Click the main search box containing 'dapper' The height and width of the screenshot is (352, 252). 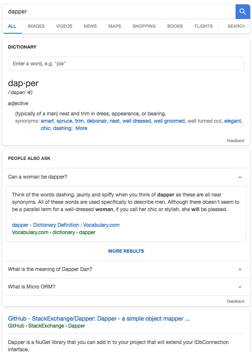(119, 11)
